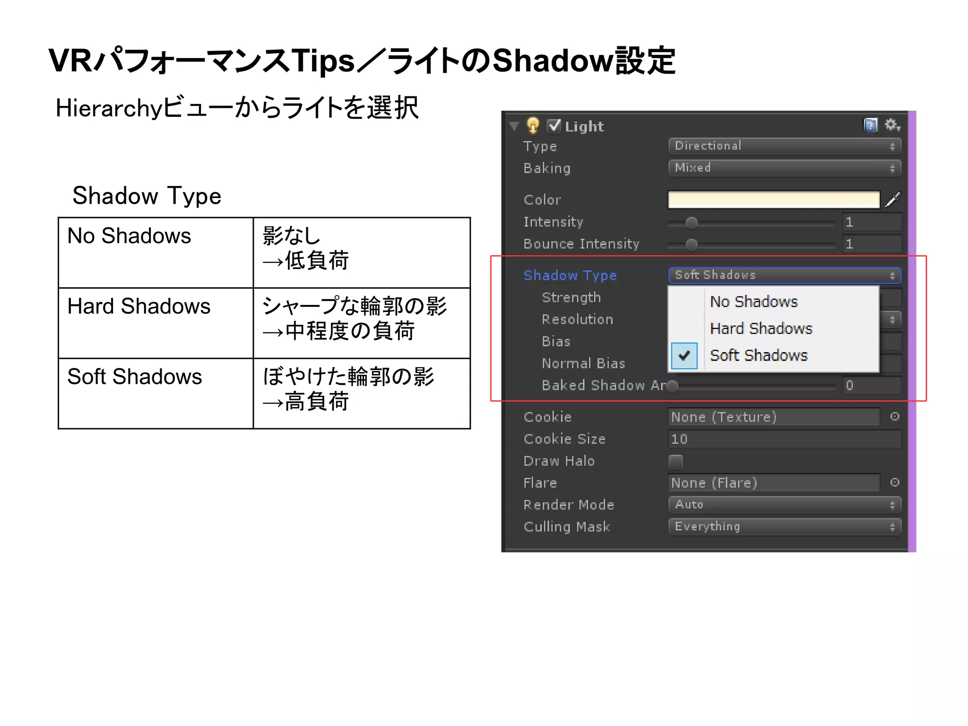Image resolution: width=968 pixels, height=726 pixels.
Task: Click the Hierarchyビューからライトを選択 subtitle
Action: (237, 108)
